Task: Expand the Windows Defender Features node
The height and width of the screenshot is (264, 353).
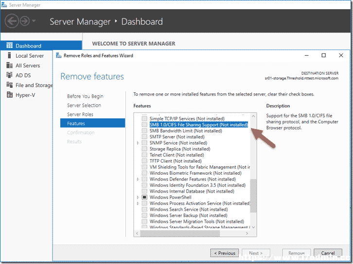Action: (x=138, y=179)
